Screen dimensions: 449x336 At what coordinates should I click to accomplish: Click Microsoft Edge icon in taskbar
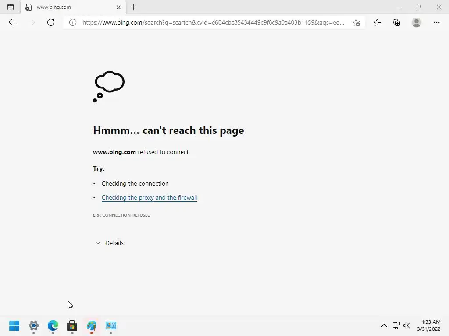pyautogui.click(x=53, y=325)
